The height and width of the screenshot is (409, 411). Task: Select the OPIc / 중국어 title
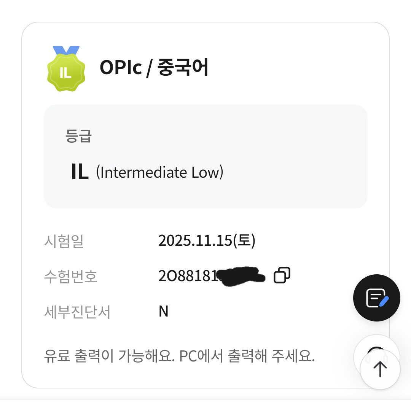point(154,68)
